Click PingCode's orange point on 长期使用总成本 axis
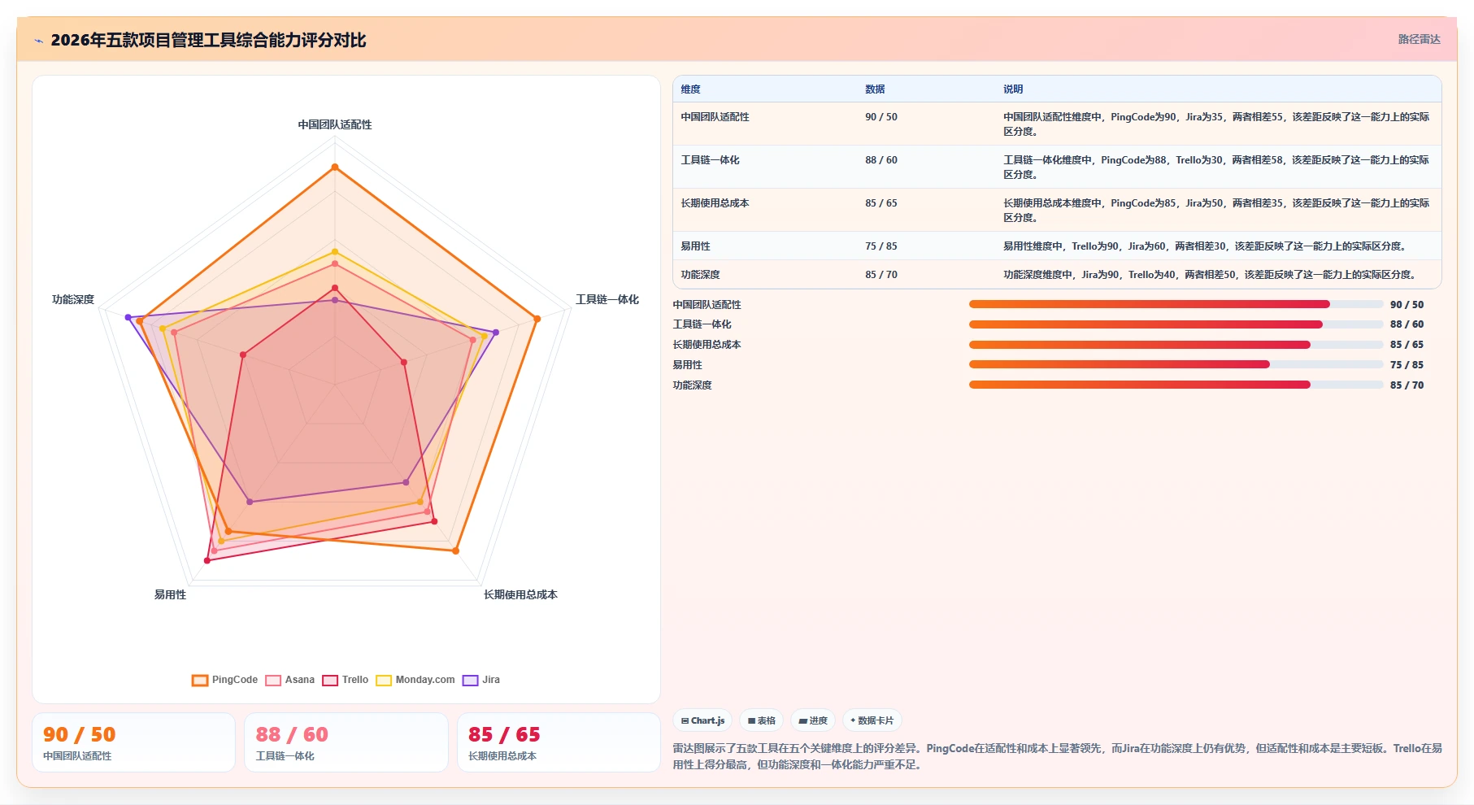 455,550
